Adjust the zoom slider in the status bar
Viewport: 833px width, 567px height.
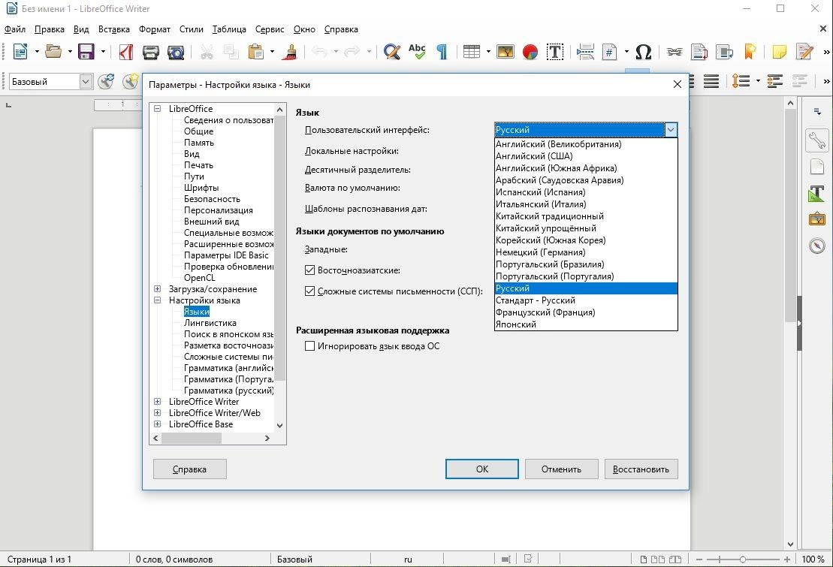click(742, 559)
